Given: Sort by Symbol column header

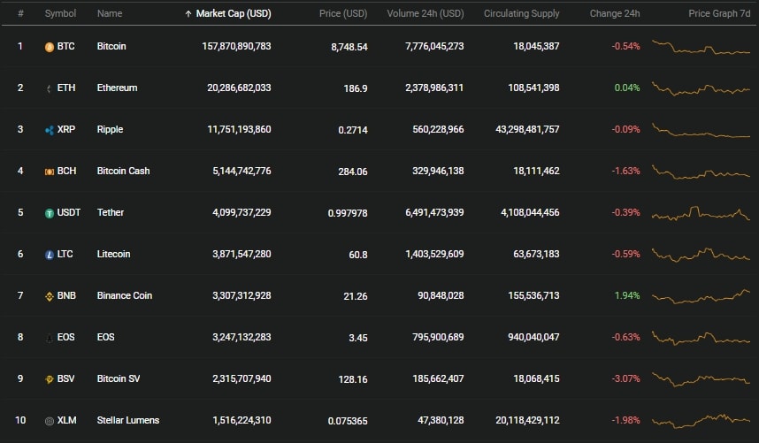Looking at the screenshot, I should tap(60, 13).
